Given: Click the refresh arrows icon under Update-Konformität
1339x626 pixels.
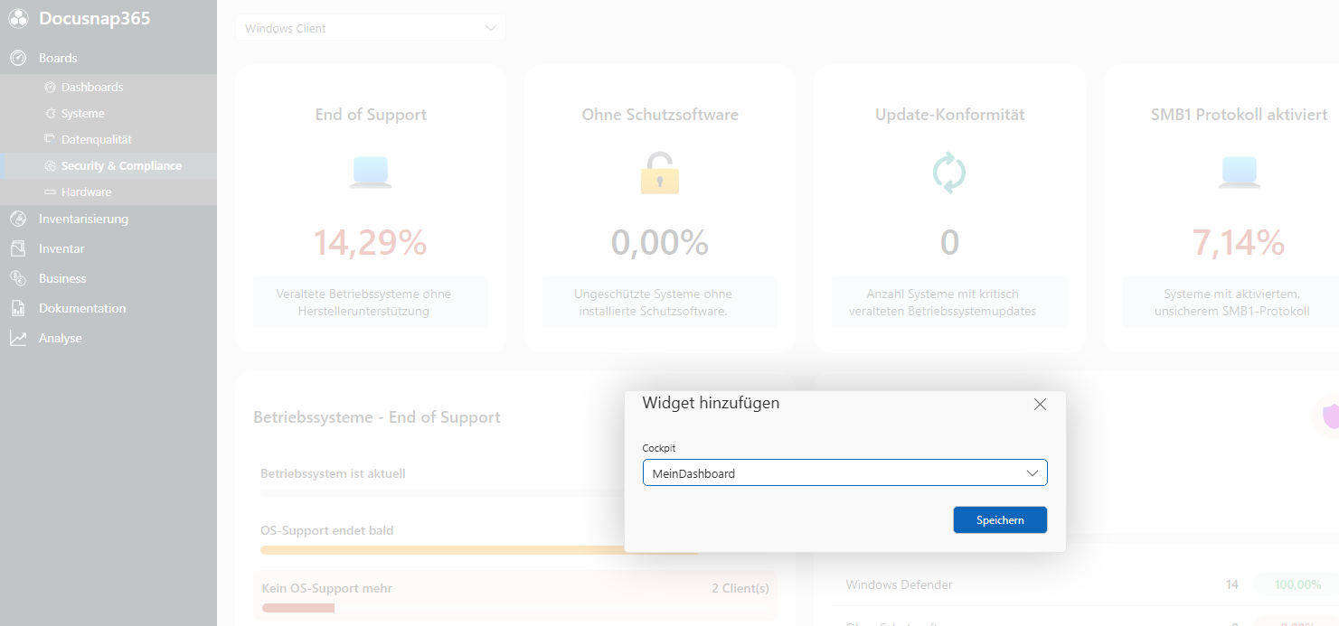Looking at the screenshot, I should pos(949,173).
